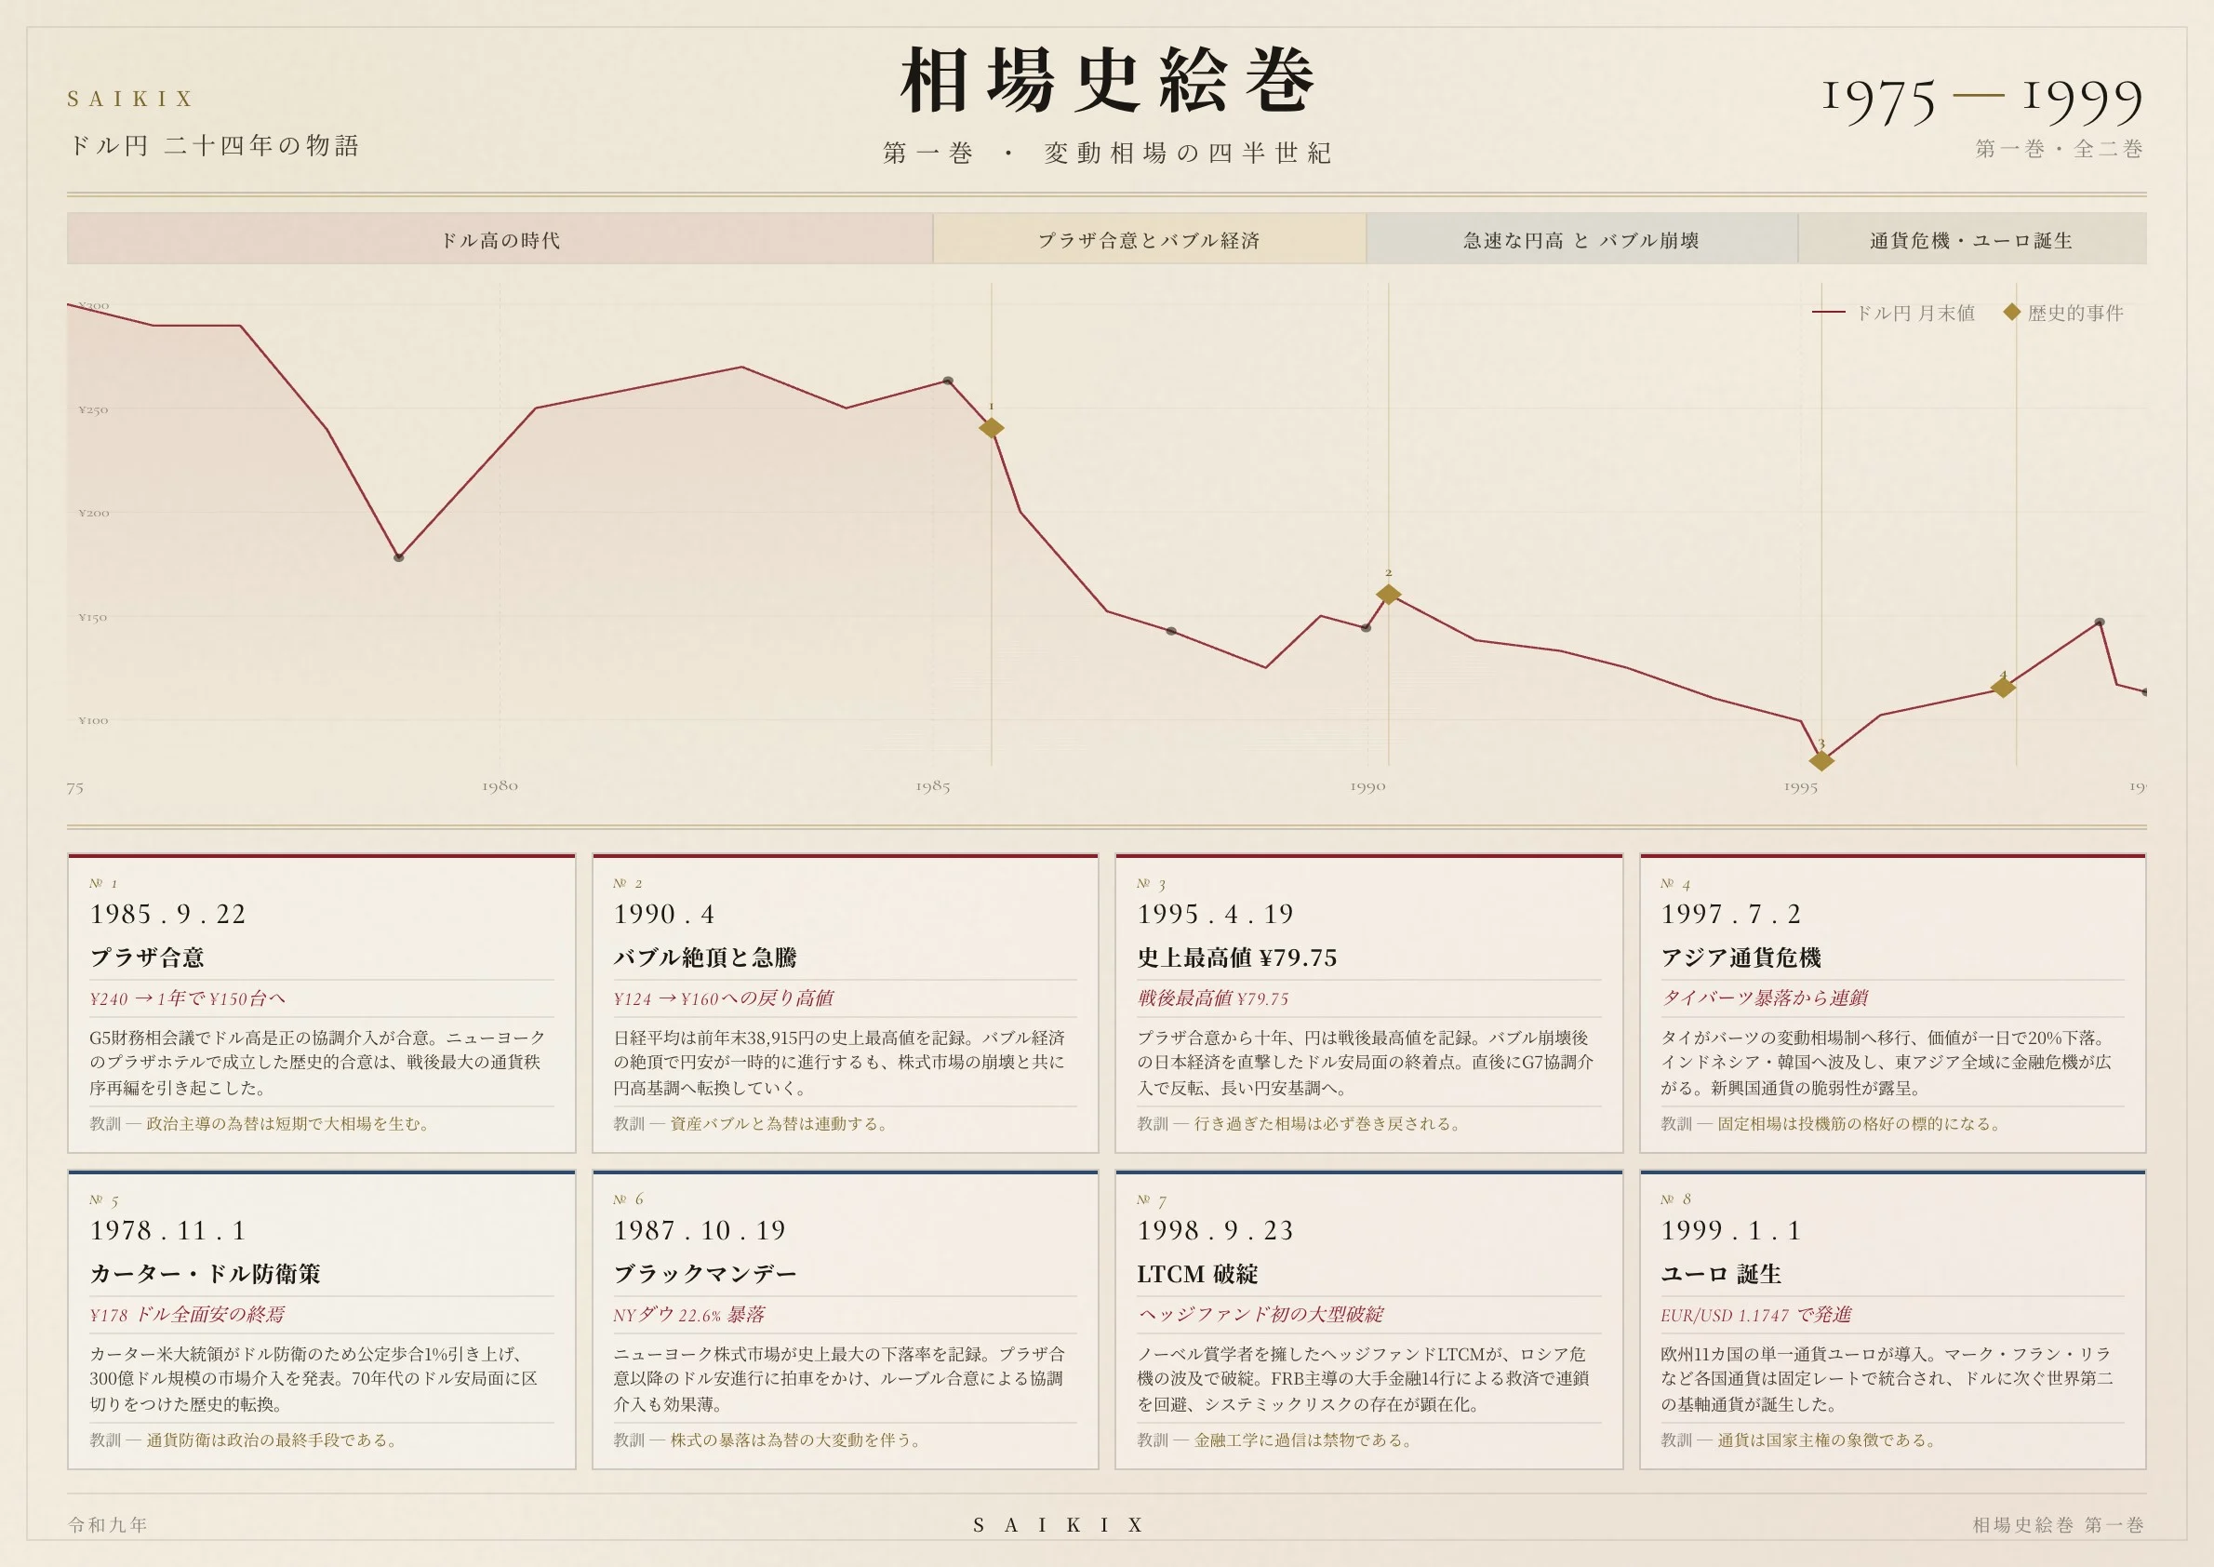The image size is (2214, 1567).
Task: Select diamond event marker 4 near 1997
Action: (2003, 687)
